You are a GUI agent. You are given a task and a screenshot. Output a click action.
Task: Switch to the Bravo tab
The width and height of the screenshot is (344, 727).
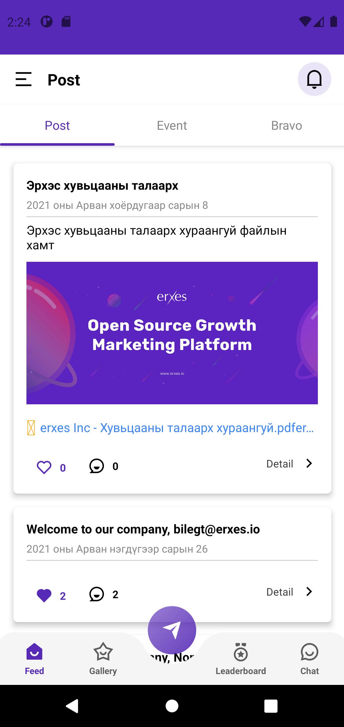[x=286, y=126]
